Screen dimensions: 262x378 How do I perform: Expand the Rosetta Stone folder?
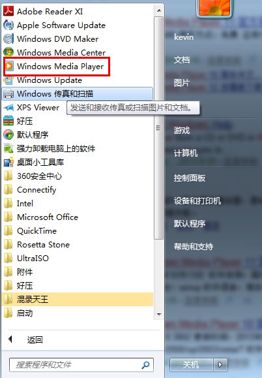pyautogui.click(x=77, y=245)
